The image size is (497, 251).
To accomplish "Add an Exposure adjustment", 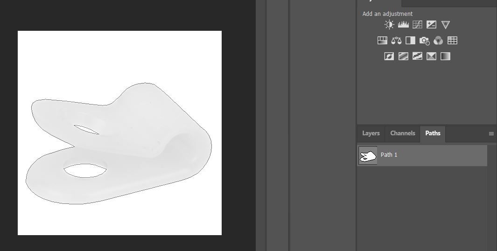I will [431, 25].
